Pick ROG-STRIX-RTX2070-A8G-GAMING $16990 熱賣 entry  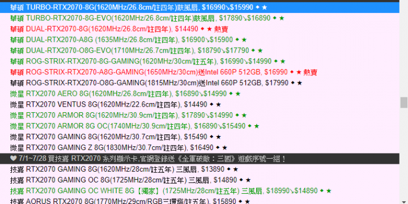(199, 72)
